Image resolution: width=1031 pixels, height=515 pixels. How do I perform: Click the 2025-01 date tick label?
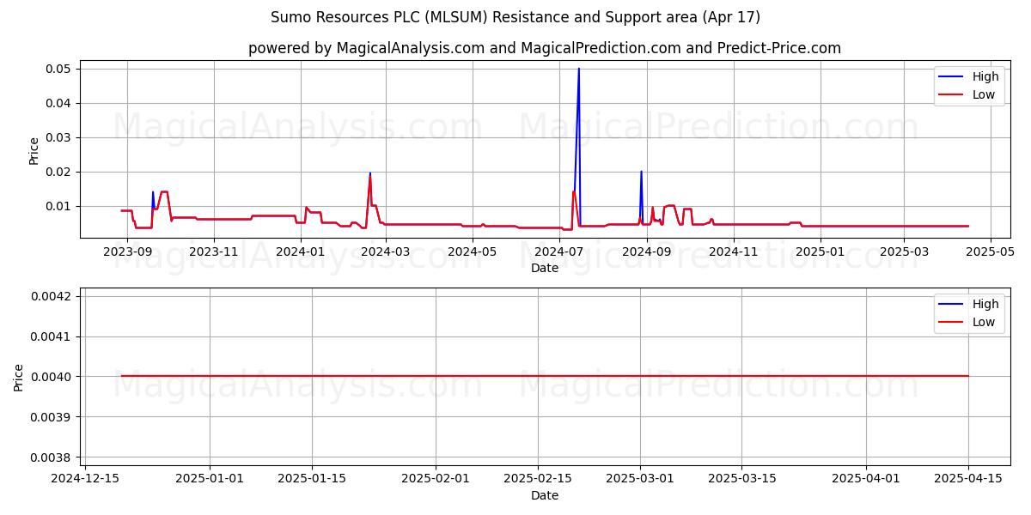coord(820,251)
